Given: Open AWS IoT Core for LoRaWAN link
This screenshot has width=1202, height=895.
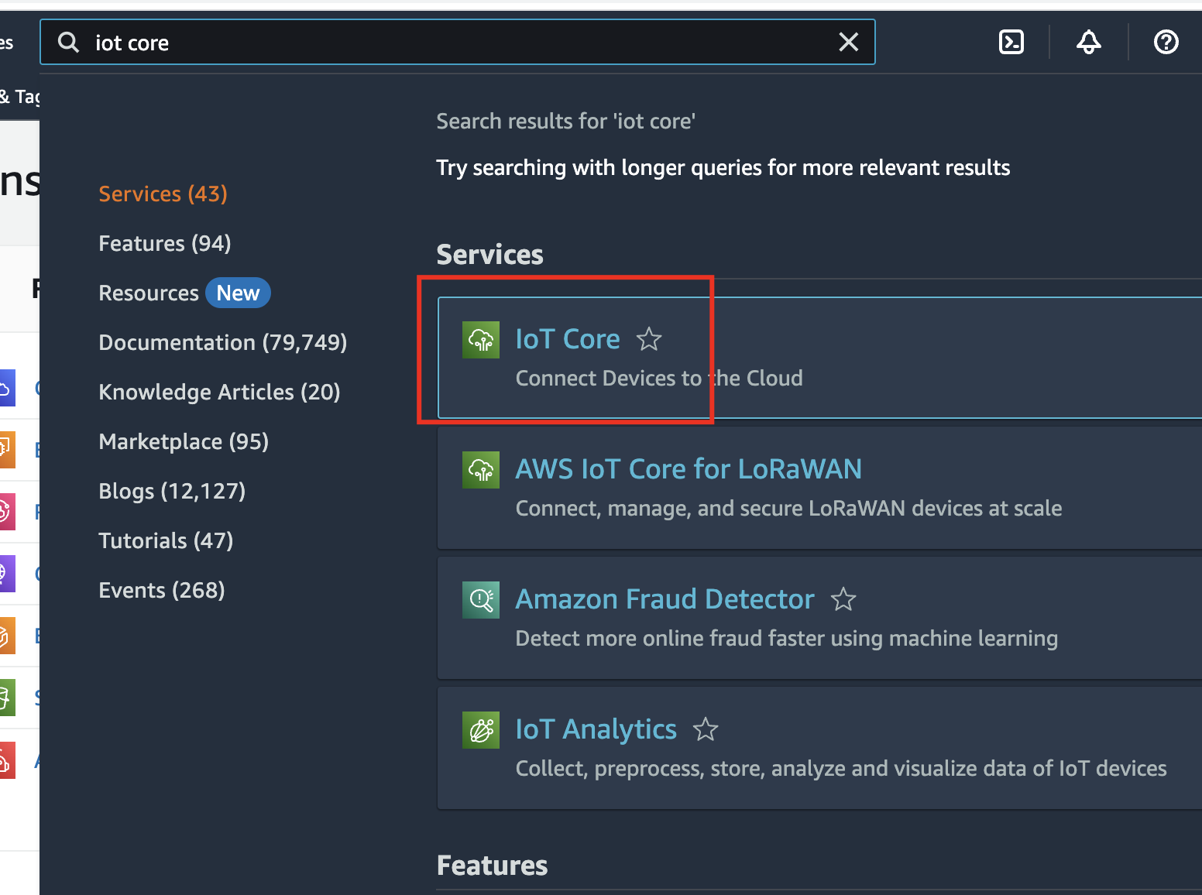Looking at the screenshot, I should click(x=688, y=469).
